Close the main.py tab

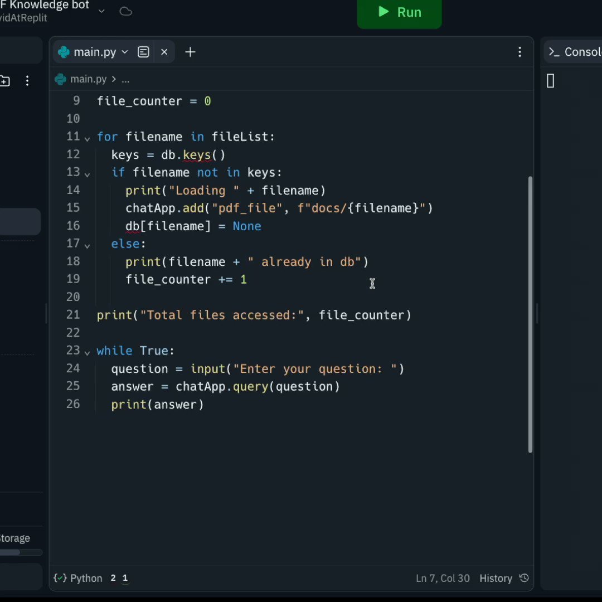(164, 52)
